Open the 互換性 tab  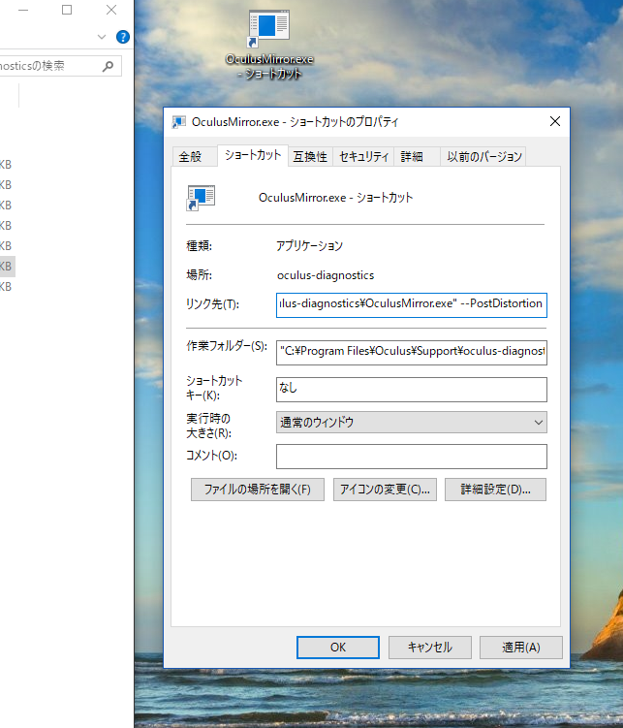310,157
